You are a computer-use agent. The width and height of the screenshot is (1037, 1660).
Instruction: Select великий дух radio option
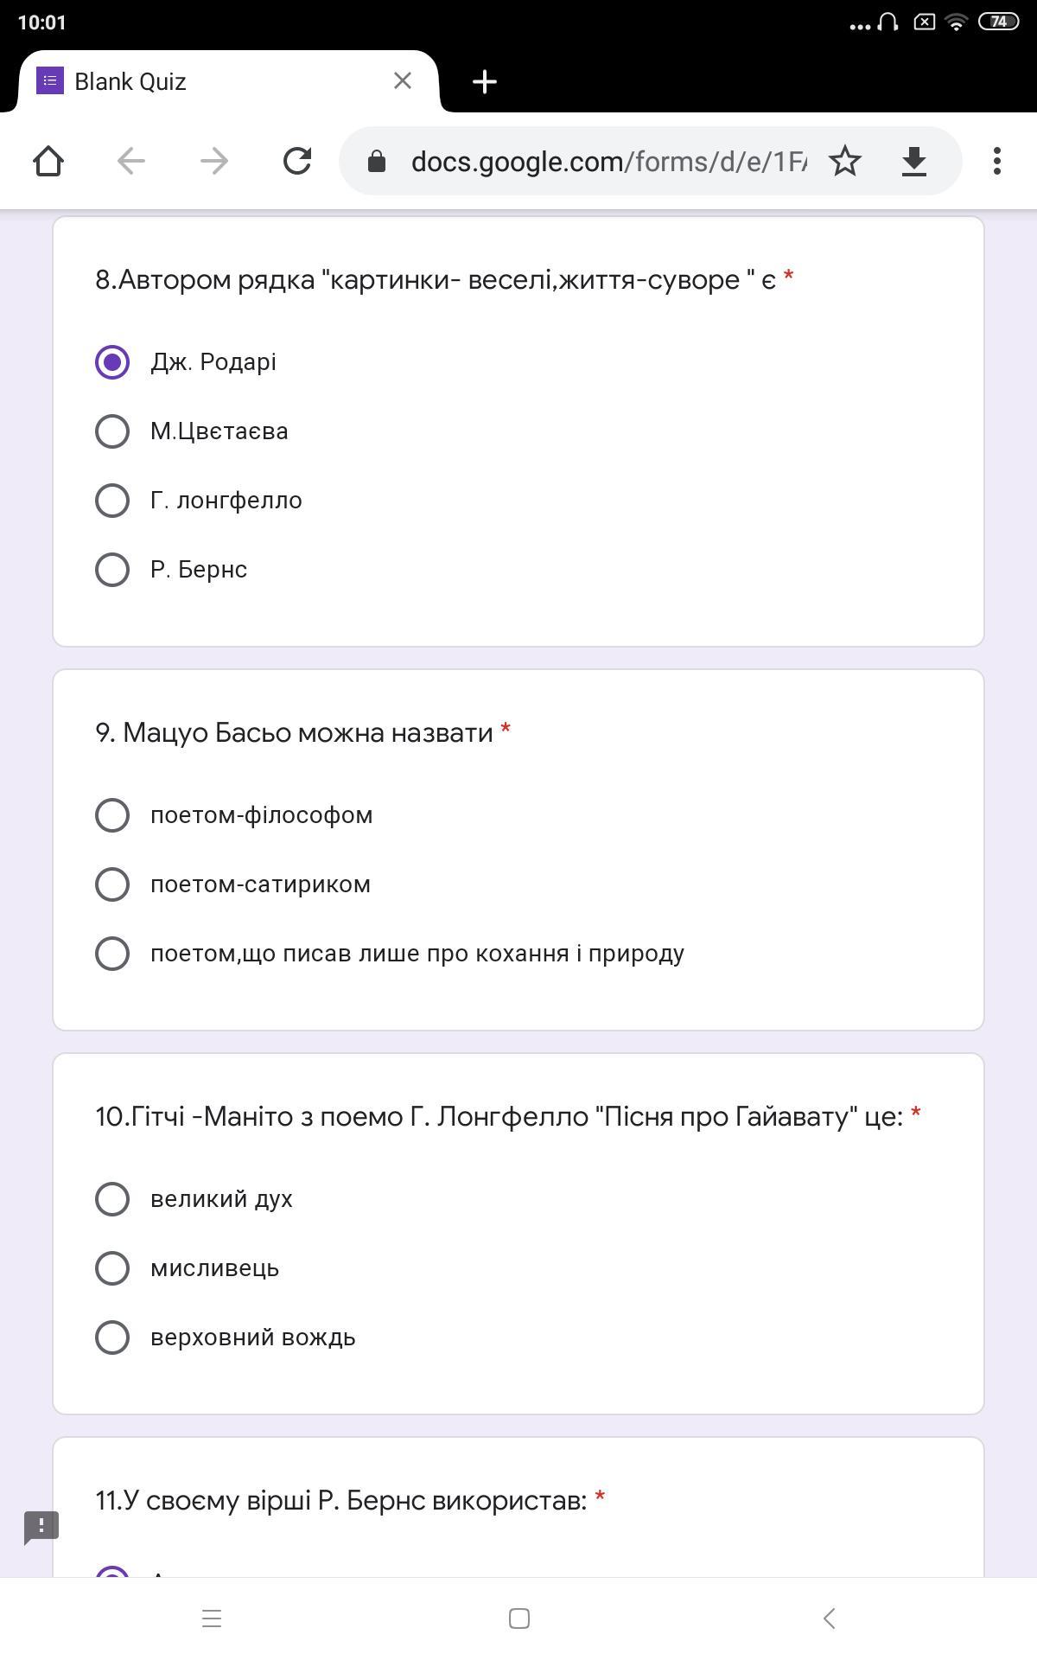[112, 1199]
